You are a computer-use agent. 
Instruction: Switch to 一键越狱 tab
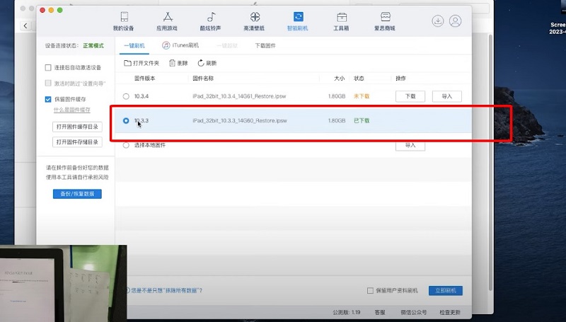tap(227, 45)
